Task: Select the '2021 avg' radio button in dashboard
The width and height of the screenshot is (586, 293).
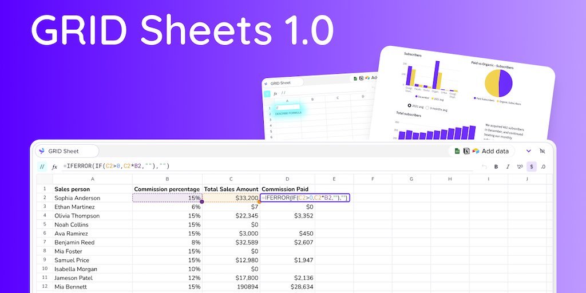Action: point(410,106)
